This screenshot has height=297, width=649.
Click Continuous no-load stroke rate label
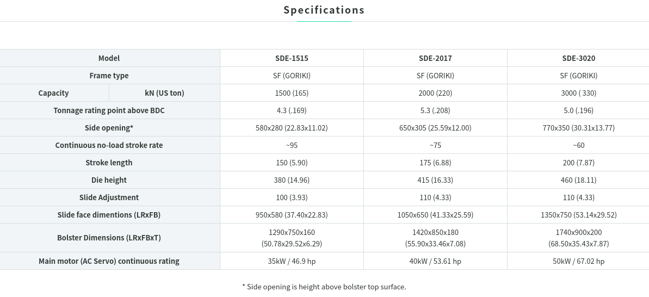(x=109, y=145)
